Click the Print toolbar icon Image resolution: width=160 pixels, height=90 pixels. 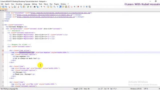(x=15, y=7)
